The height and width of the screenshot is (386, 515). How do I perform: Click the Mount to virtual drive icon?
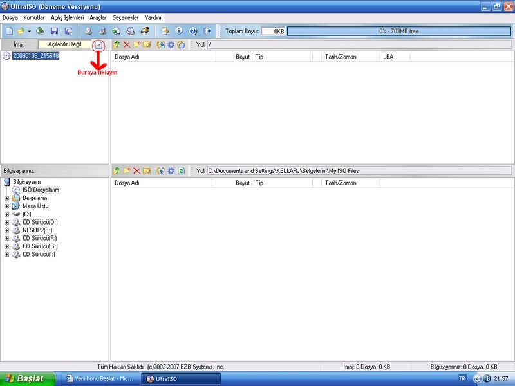click(131, 31)
